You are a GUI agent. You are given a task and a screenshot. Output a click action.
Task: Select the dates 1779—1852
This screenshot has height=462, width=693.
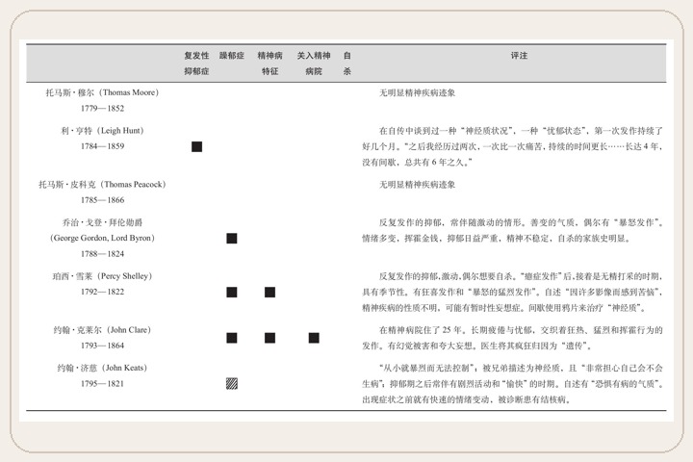click(x=102, y=109)
